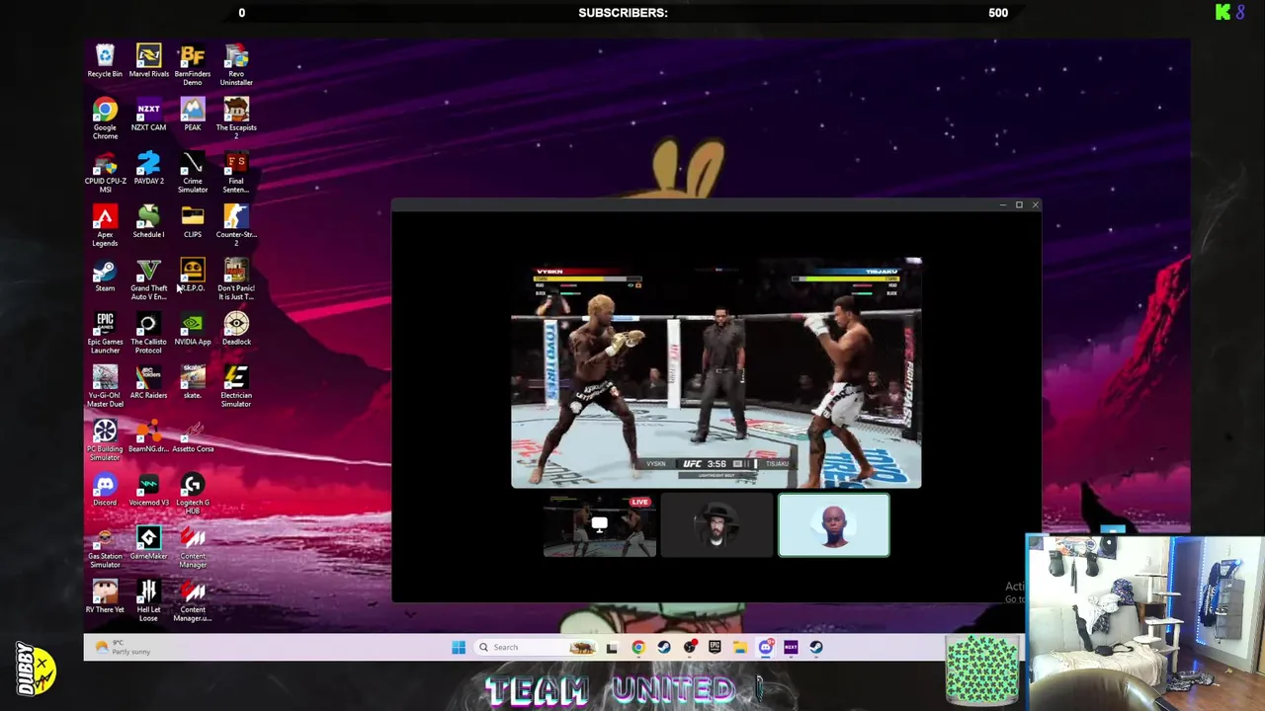Open the Windows Start menu
The image size is (1265, 711).
459,648
